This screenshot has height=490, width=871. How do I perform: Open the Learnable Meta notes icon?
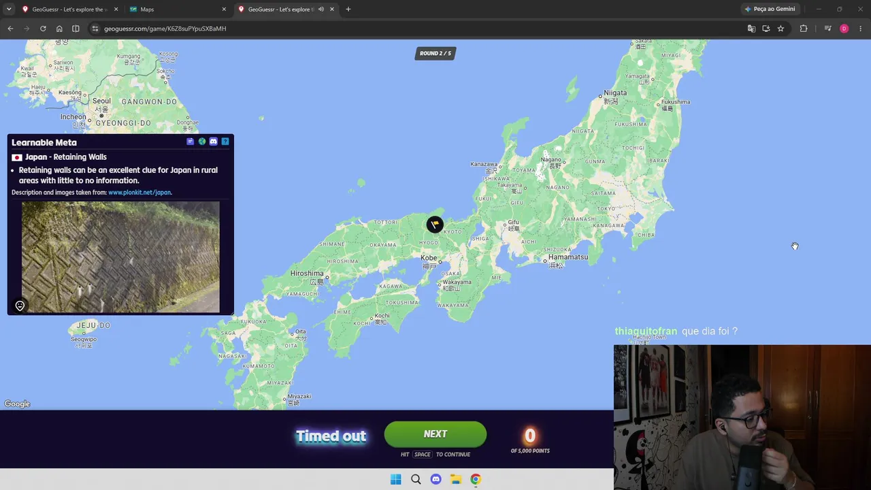click(x=190, y=142)
